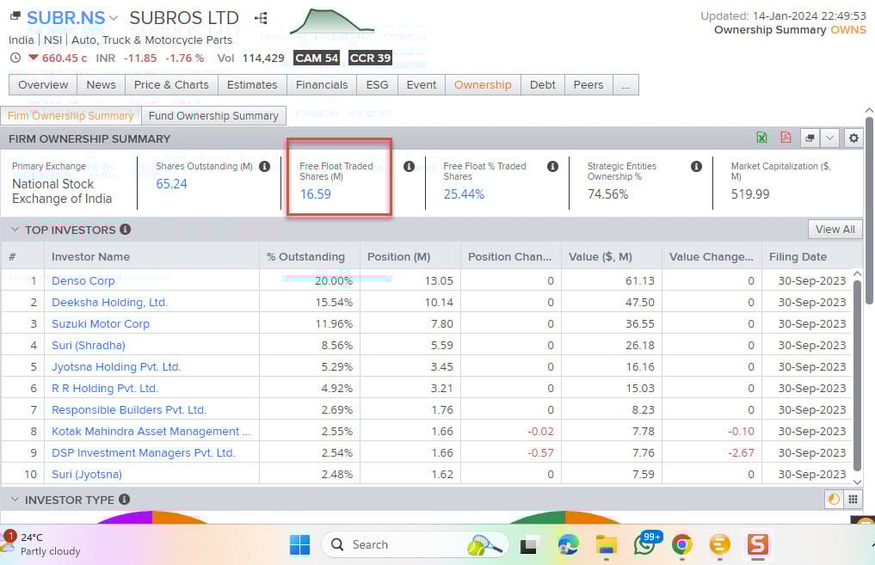Open the ESG tab

click(x=377, y=85)
